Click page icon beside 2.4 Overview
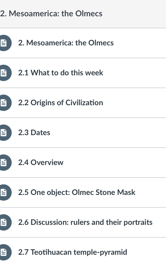This screenshot has height=261, width=166. [4, 163]
